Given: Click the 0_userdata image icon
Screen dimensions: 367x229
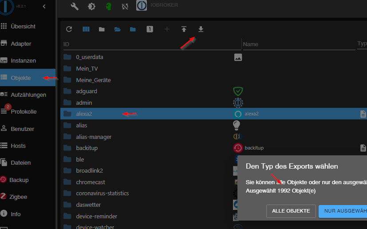Looking at the screenshot, I should click(238, 57).
